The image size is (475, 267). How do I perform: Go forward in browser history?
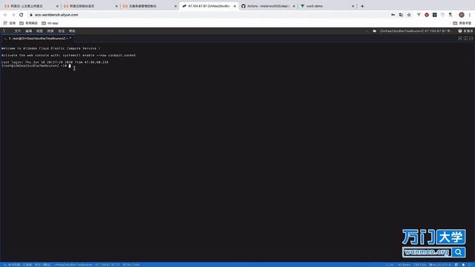coord(13,15)
